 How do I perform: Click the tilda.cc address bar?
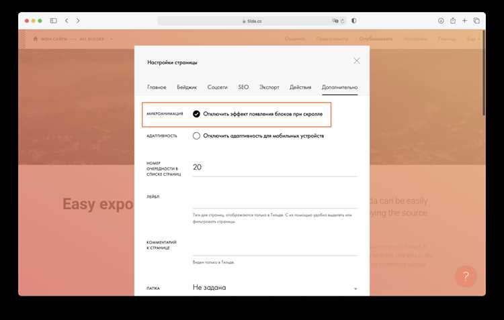tap(252, 21)
